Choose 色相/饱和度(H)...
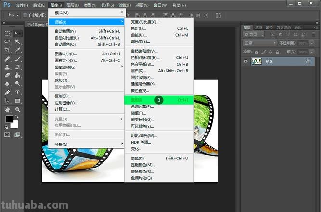Image resolution: width=321 pixels, height=212 pixels. [159, 58]
